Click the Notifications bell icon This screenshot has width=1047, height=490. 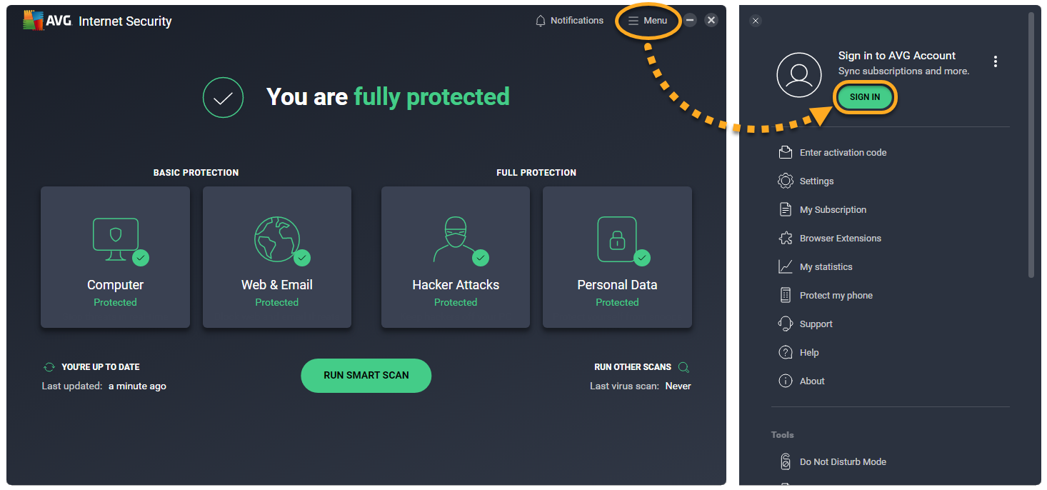click(x=541, y=21)
